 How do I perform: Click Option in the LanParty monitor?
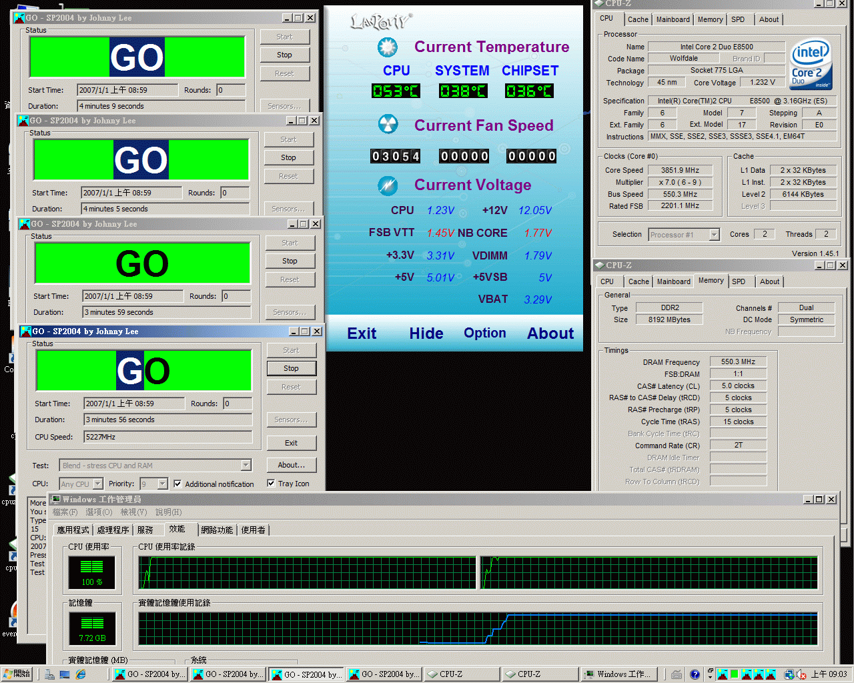[485, 333]
